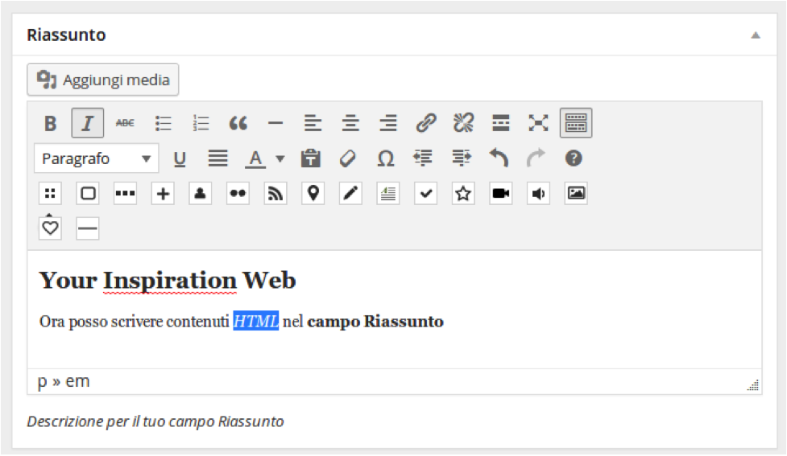Screen dimensions: 787x456
Task: Click the map pin icon
Action: click(x=313, y=194)
